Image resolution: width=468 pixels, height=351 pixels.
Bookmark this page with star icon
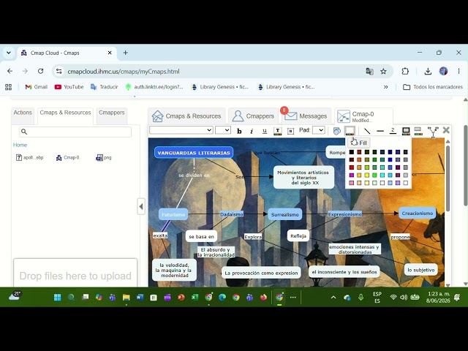click(x=383, y=72)
